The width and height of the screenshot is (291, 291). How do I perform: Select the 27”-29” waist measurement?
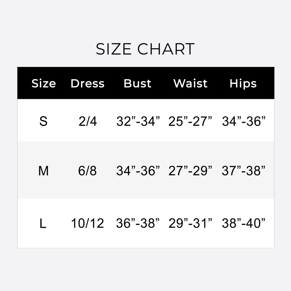190,171
